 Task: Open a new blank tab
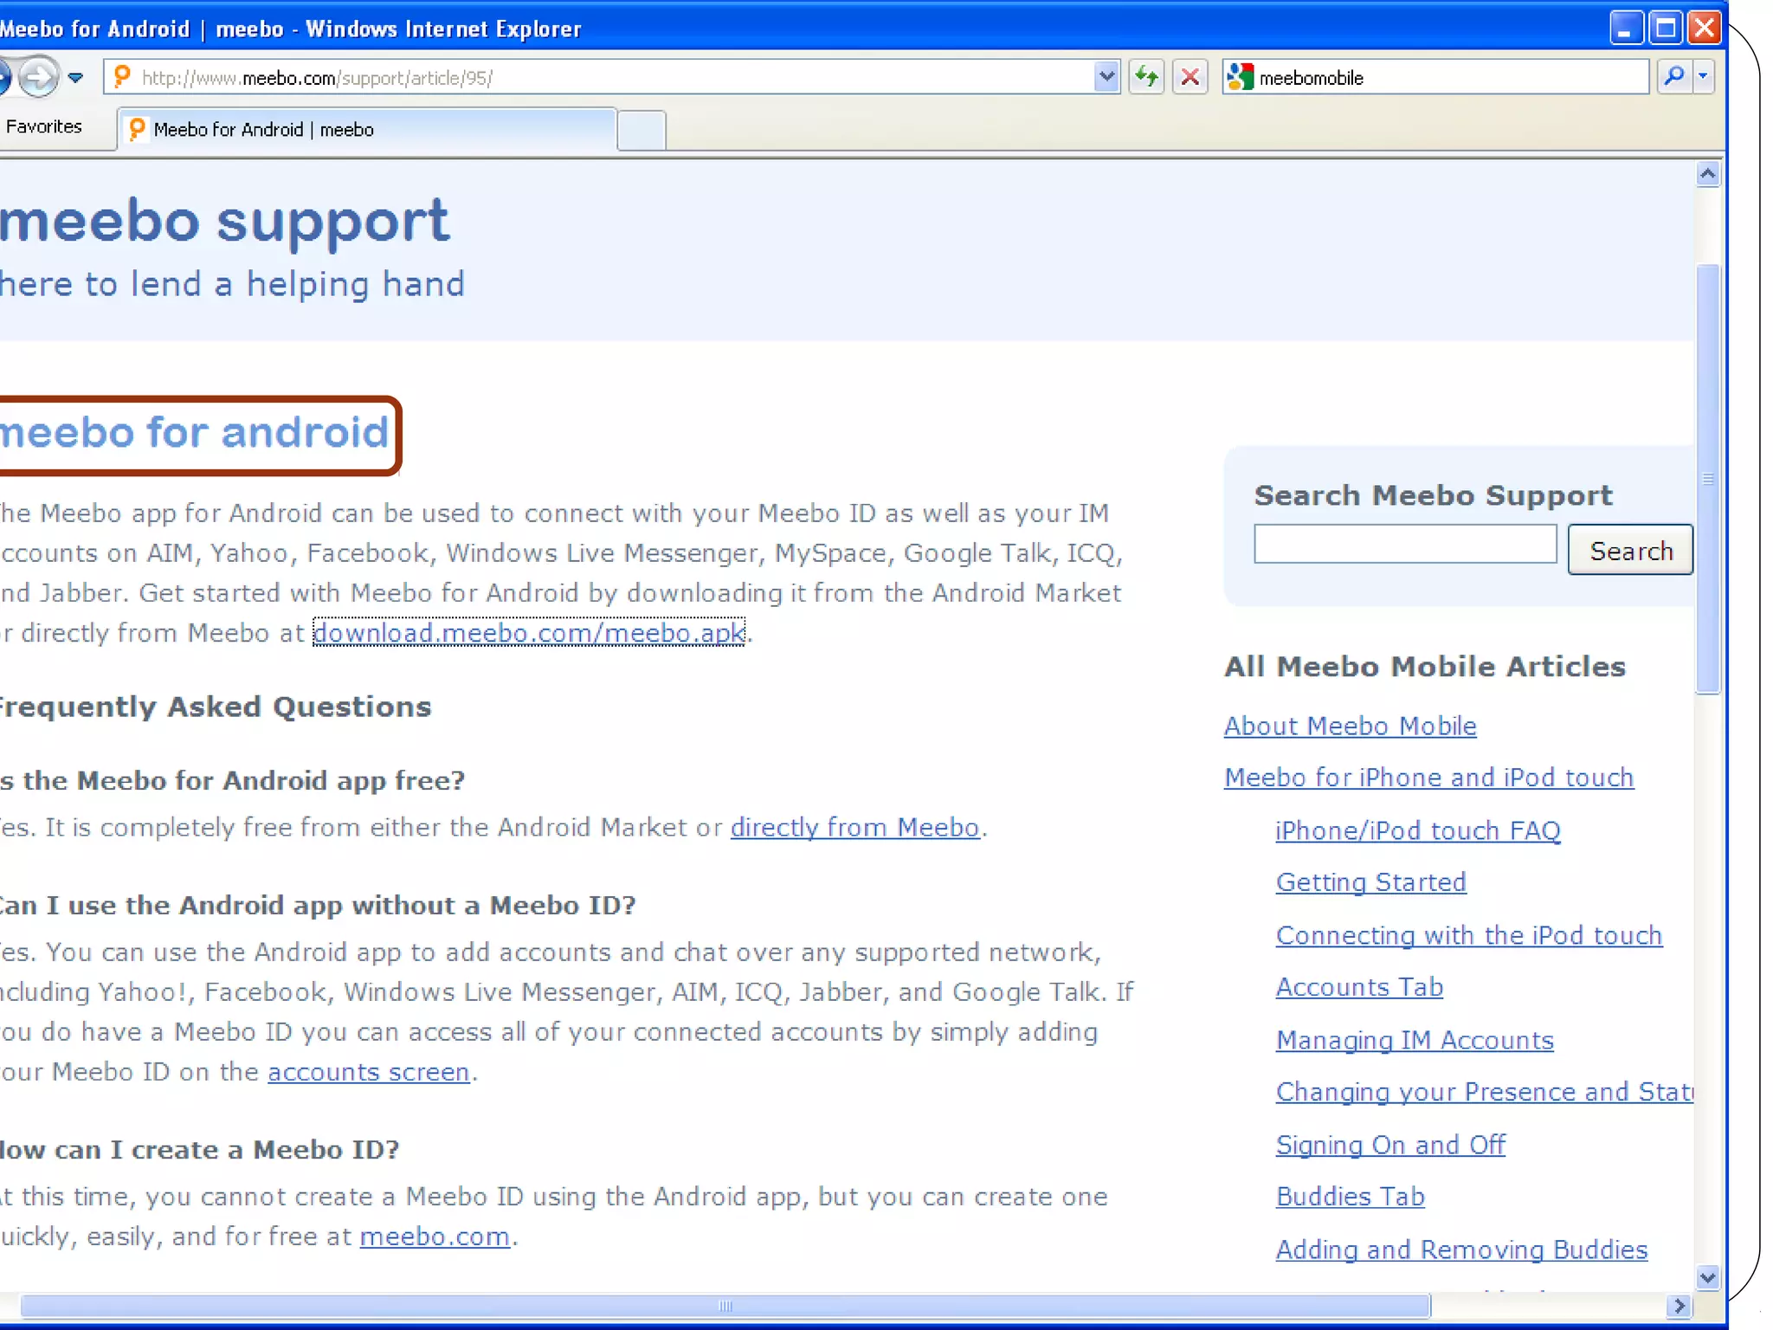[x=642, y=131]
